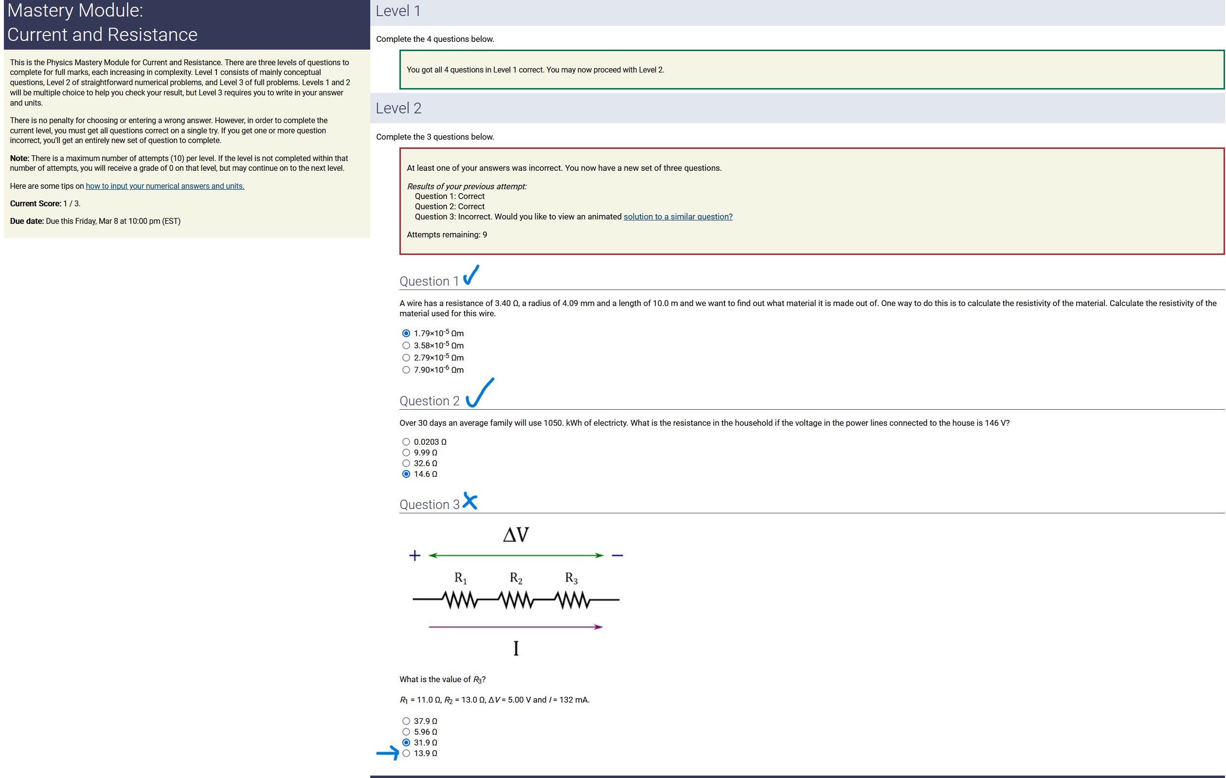The width and height of the screenshot is (1226, 778).
Task: Click the blue arrow pointing at 13.9 Ω
Action: pyautogui.click(x=388, y=753)
